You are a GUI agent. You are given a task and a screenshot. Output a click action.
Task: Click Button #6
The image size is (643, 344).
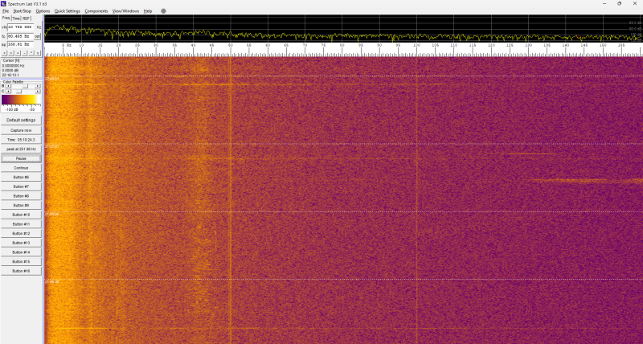21,177
